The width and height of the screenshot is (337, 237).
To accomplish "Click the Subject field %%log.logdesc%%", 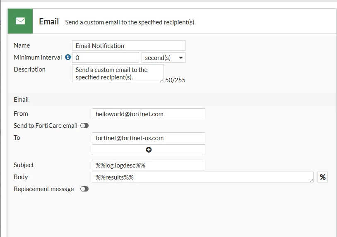I will (x=149, y=165).
